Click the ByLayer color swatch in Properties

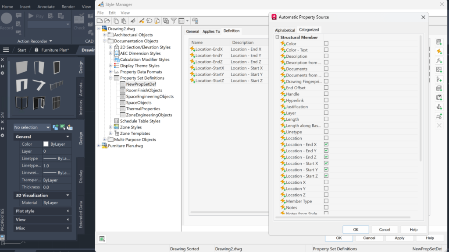(46, 144)
